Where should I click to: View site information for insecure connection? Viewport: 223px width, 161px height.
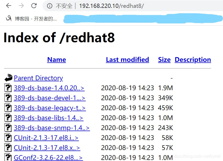[50, 6]
